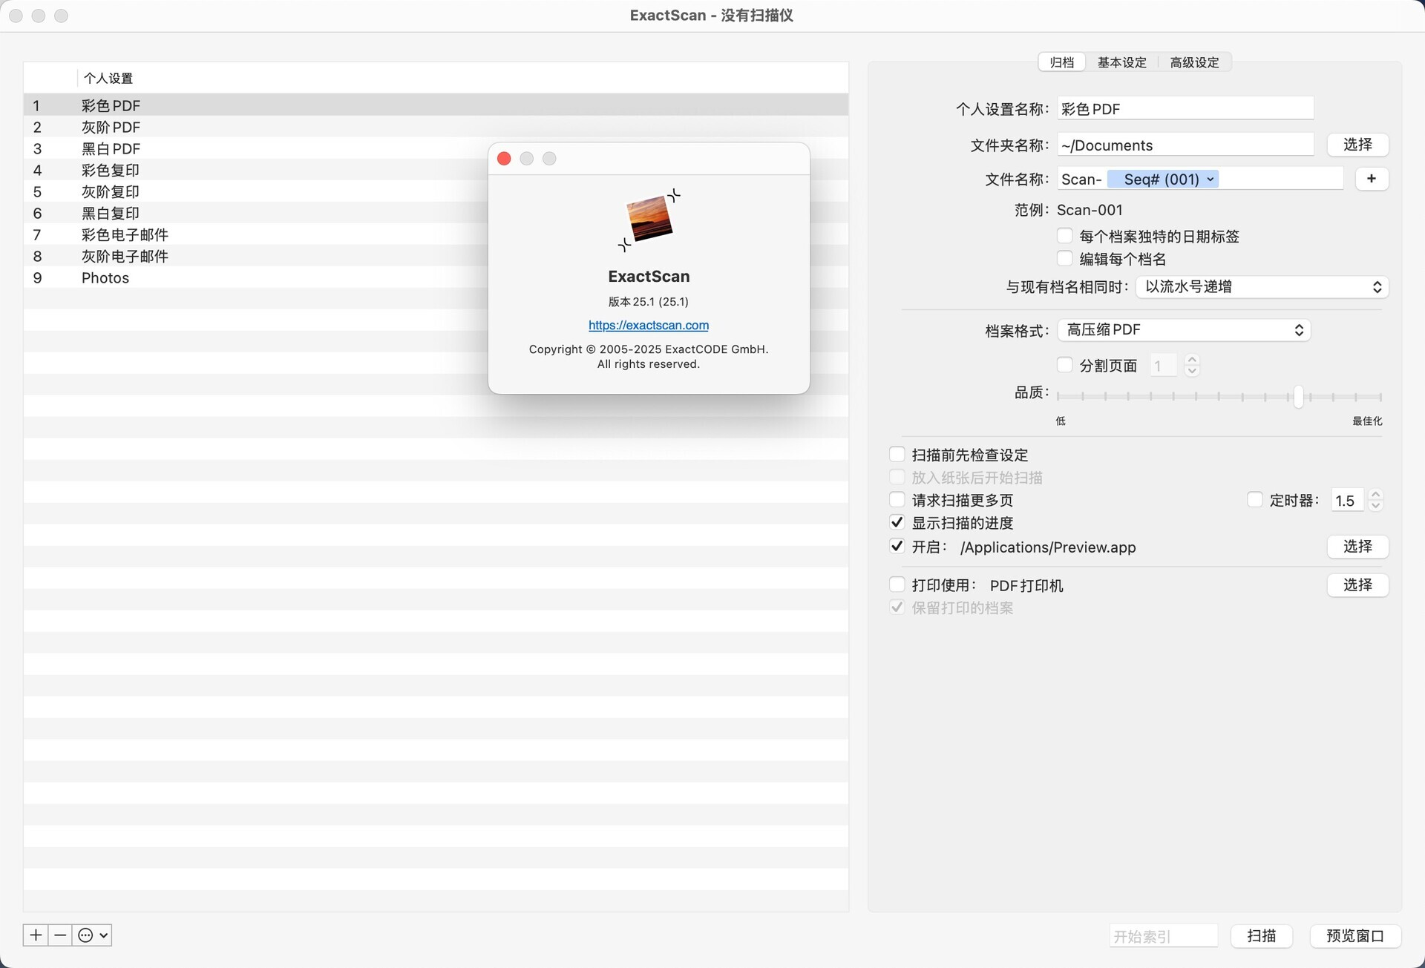
Task: Click the quality slider handle
Action: point(1298,396)
